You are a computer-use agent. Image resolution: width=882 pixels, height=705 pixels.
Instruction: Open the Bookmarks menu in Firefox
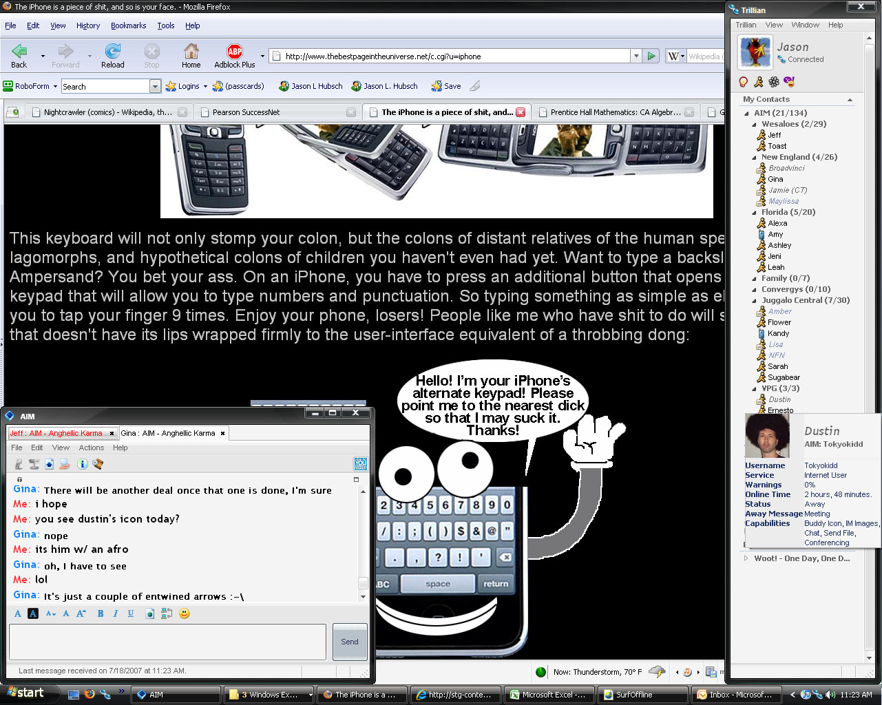point(128,25)
